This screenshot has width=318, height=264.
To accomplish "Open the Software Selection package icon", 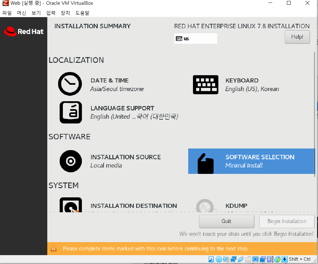I will (205, 163).
